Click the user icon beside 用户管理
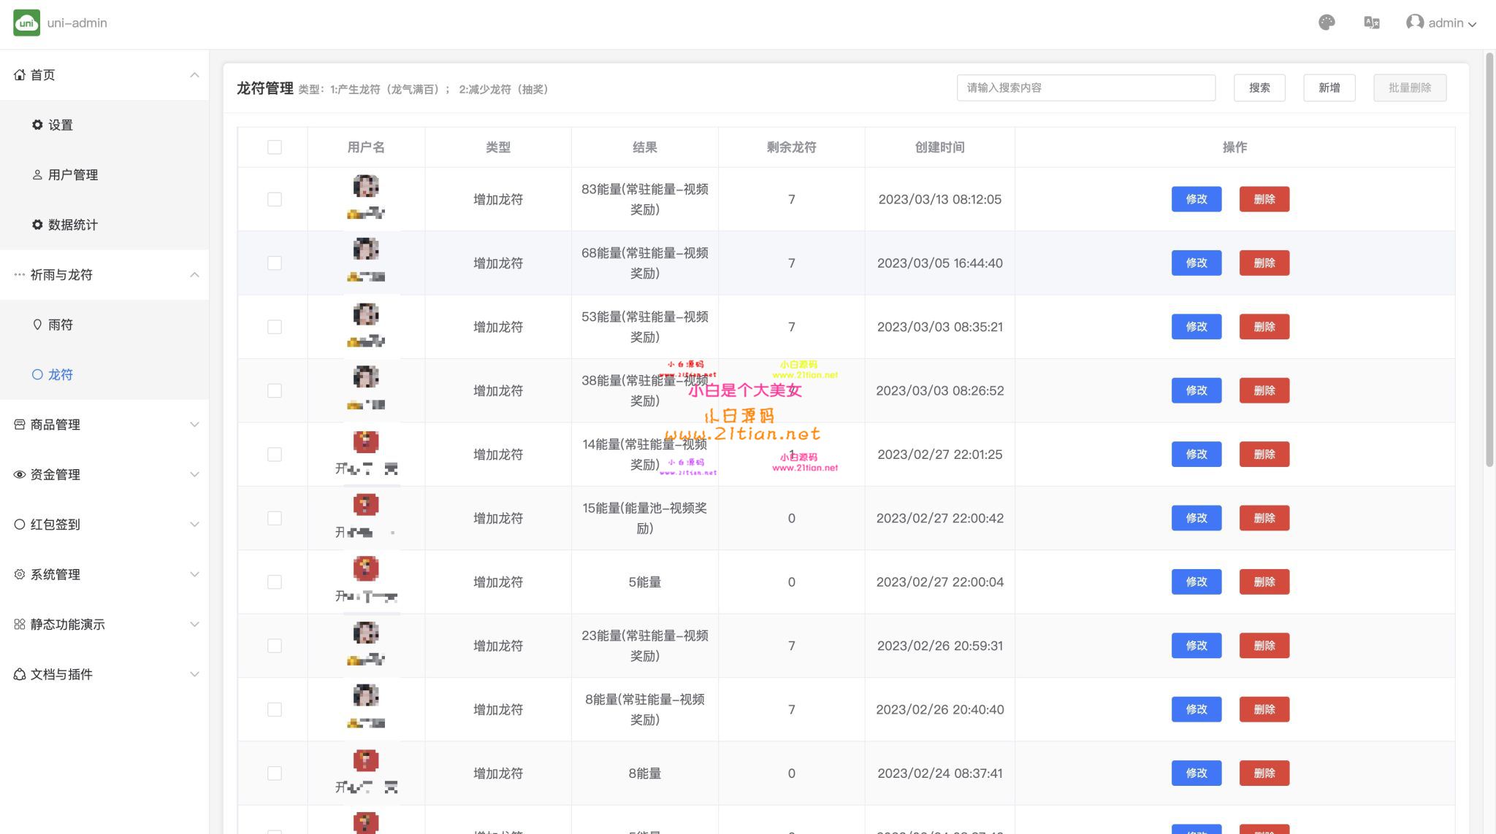The height and width of the screenshot is (834, 1496). click(x=37, y=175)
